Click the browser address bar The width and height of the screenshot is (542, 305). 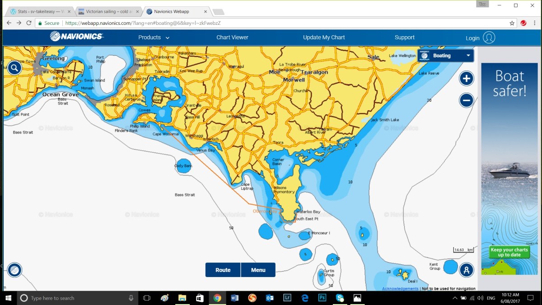click(x=271, y=23)
